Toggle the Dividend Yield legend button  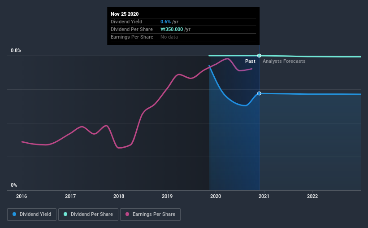tap(32, 215)
